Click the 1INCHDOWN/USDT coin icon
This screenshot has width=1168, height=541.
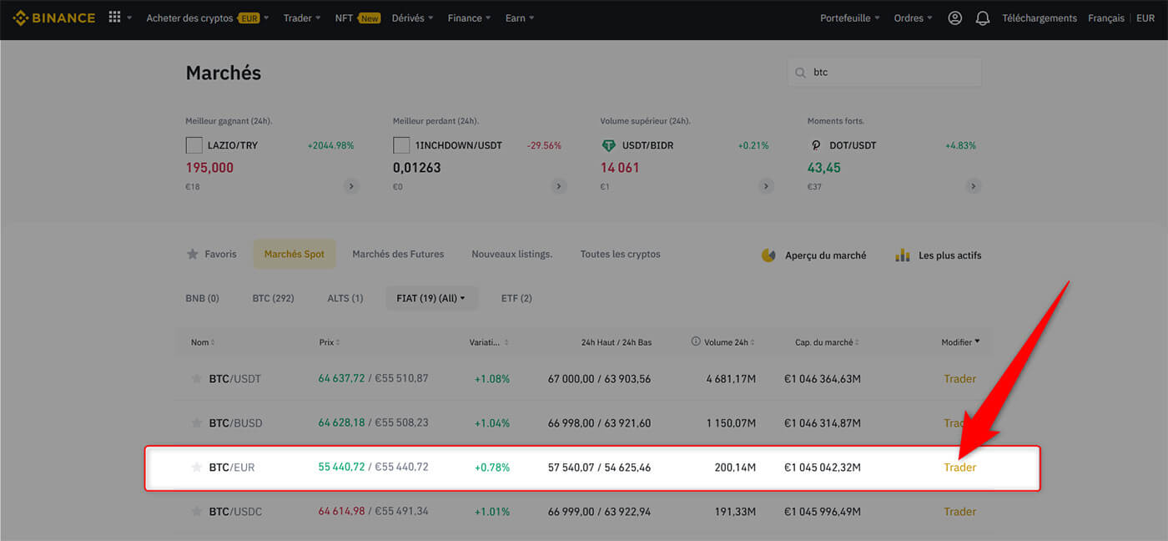401,145
